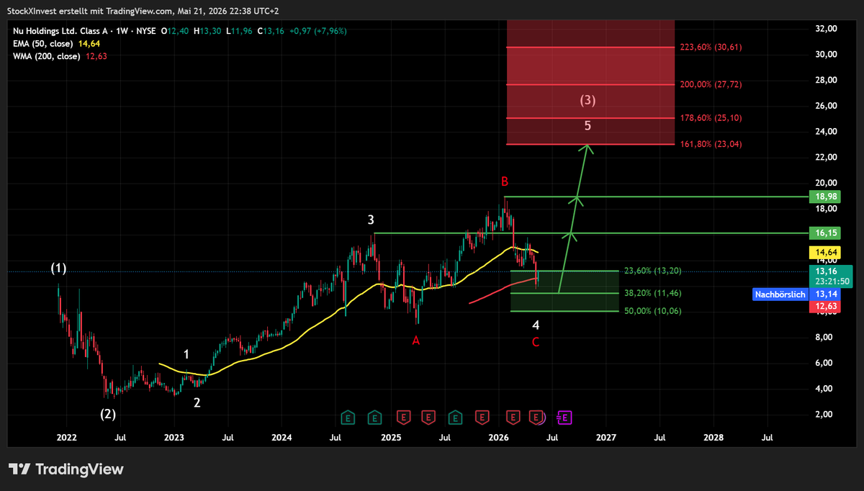Click the 2027 time axis label
The height and width of the screenshot is (491, 864).
(x=606, y=437)
